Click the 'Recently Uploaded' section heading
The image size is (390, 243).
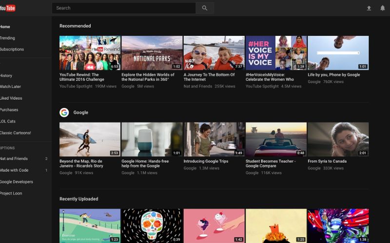pyautogui.click(x=79, y=199)
